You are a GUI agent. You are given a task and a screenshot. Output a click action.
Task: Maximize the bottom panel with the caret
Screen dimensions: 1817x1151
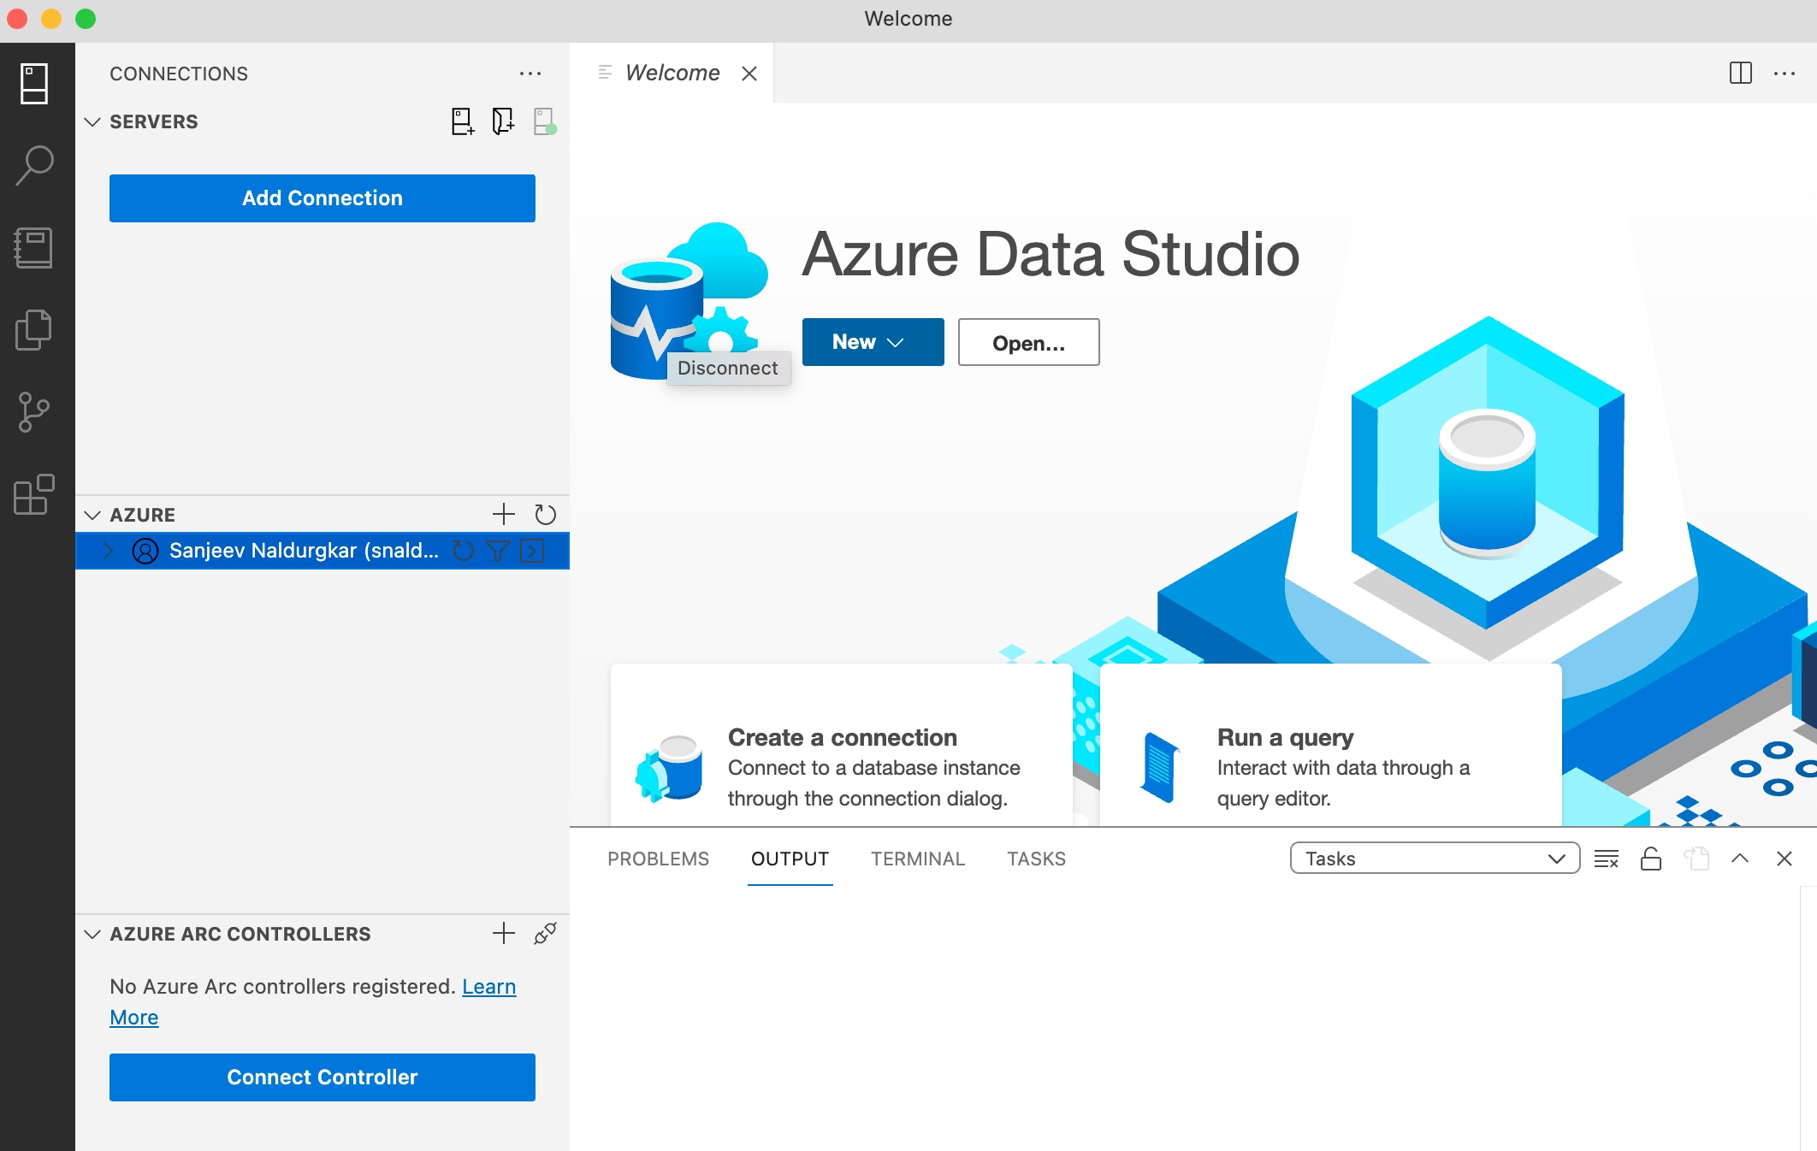1740,859
